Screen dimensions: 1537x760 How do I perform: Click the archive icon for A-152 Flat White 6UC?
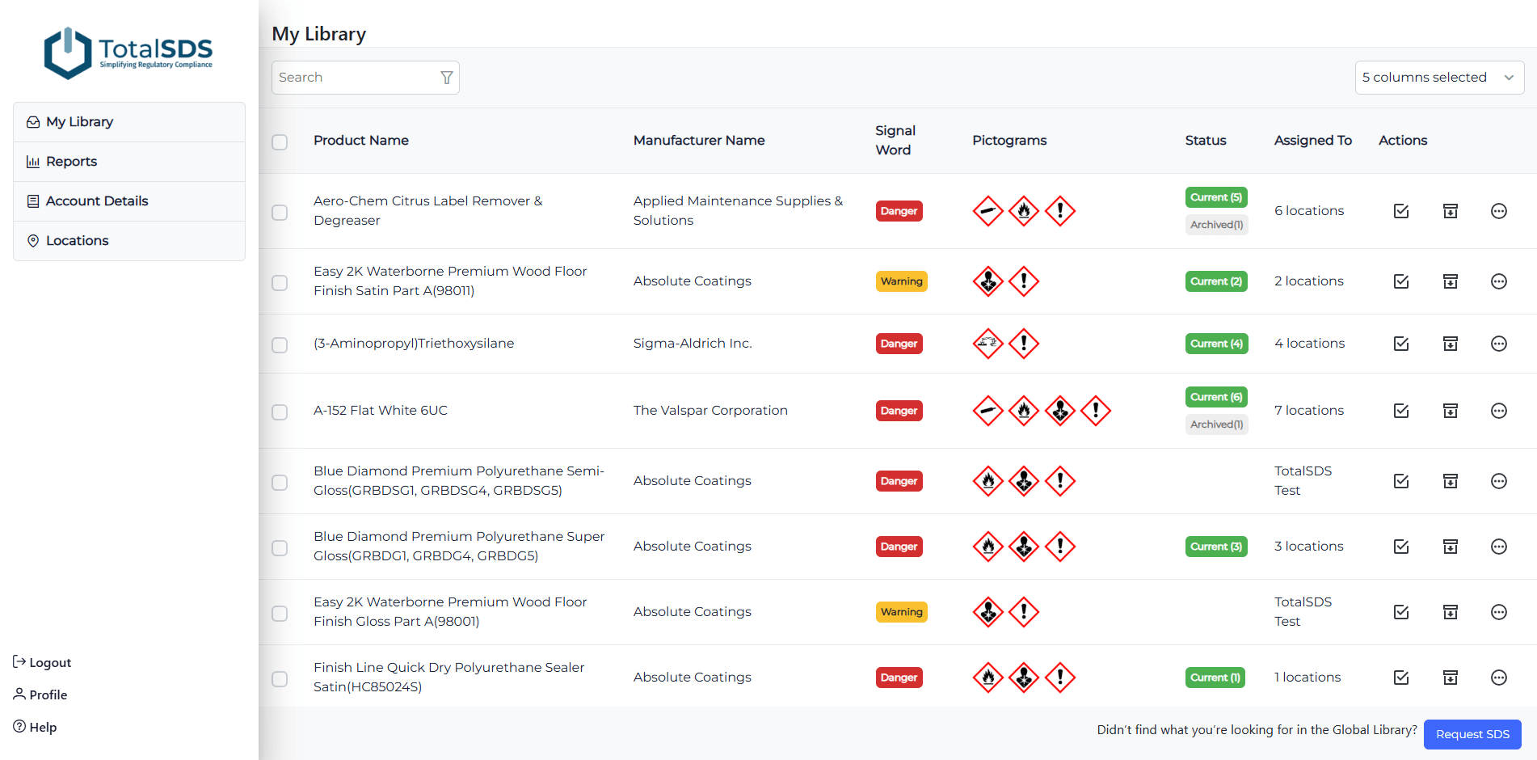(1451, 411)
